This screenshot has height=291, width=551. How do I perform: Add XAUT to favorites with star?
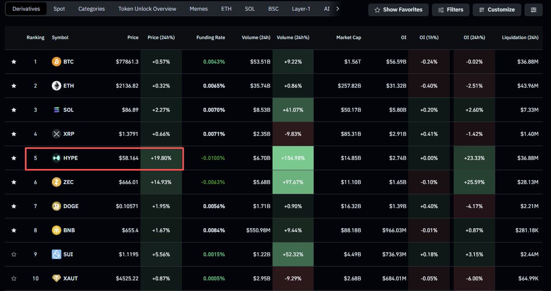(x=14, y=278)
